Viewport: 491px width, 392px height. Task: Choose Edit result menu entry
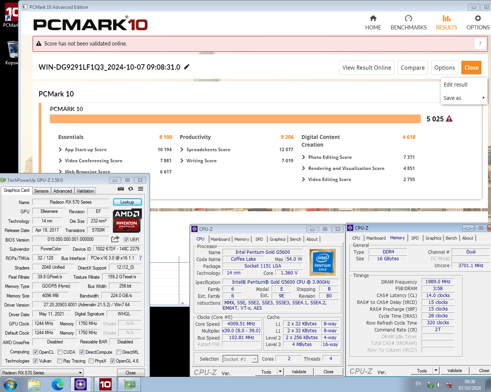464,85
